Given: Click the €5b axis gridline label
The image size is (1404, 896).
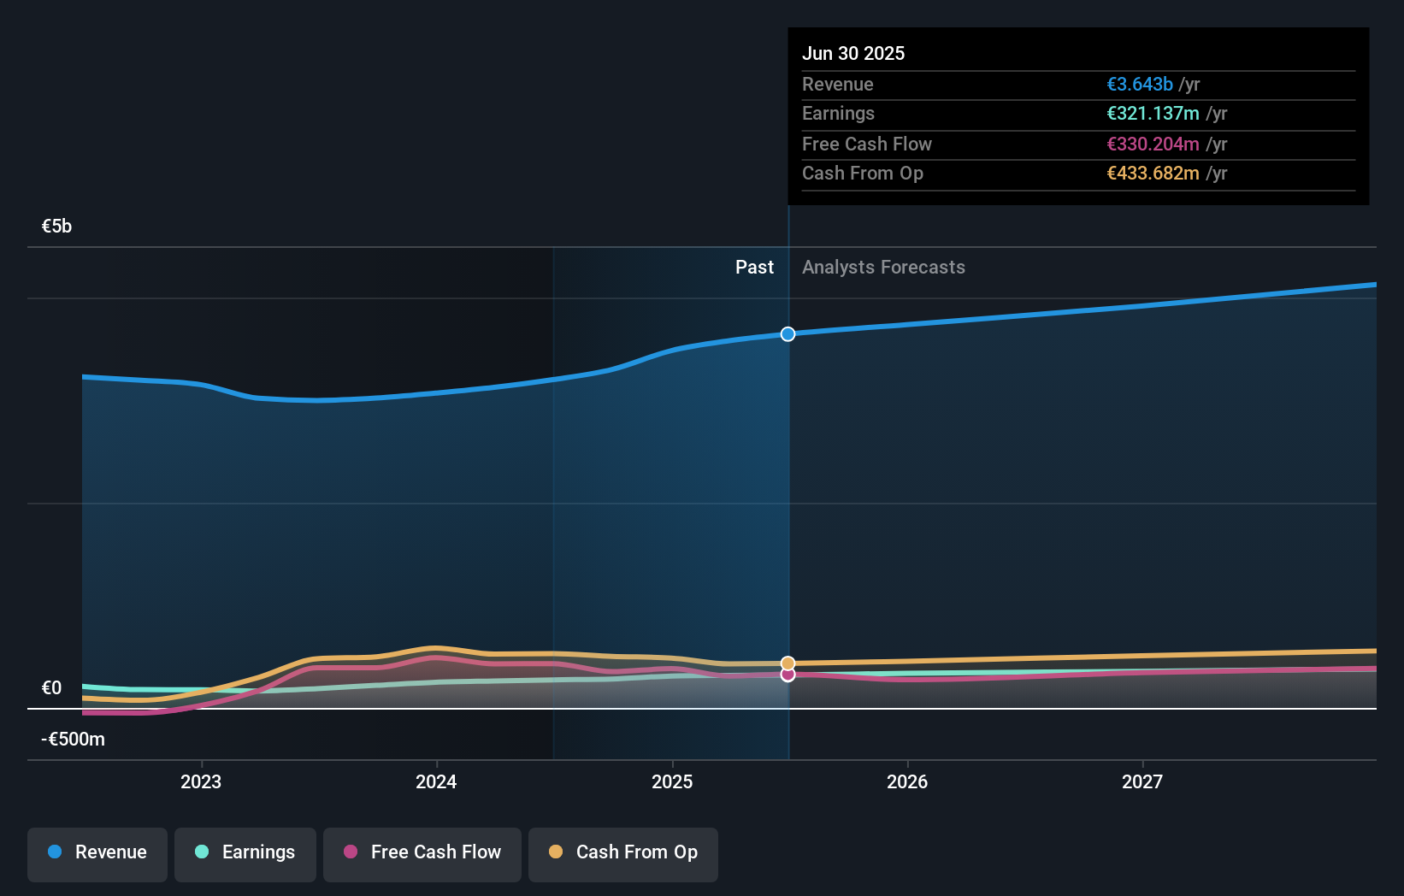Looking at the screenshot, I should coord(55,226).
